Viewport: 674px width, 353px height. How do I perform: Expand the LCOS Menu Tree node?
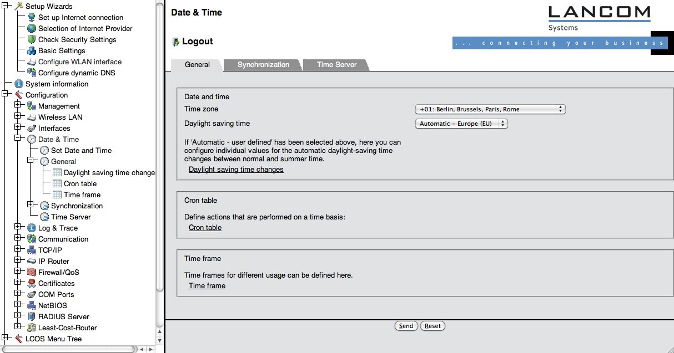pos(5,337)
